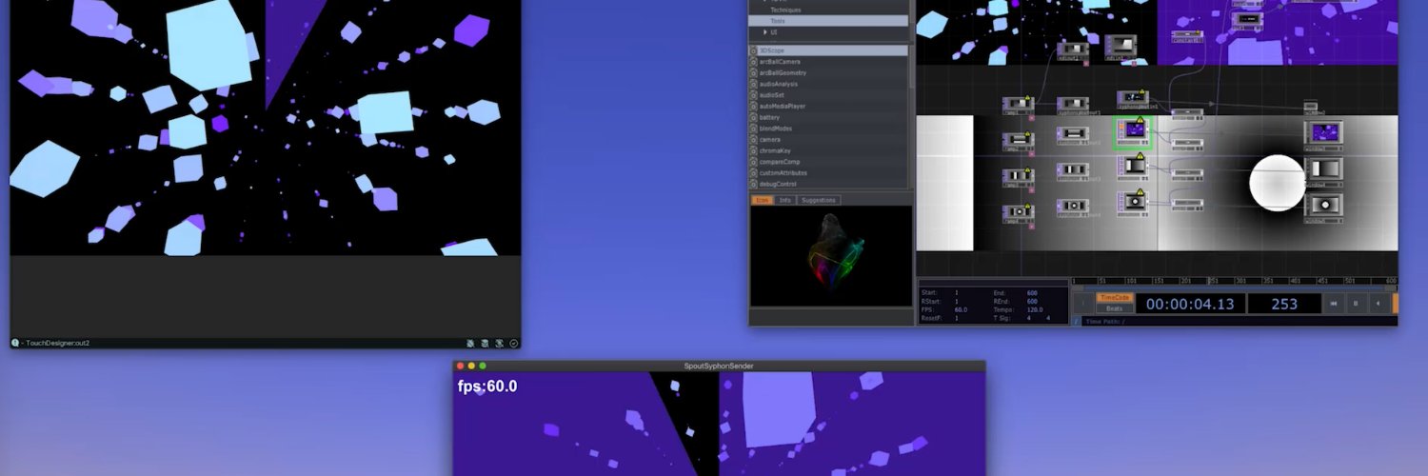This screenshot has width=1428, height=476.
Task: Select blendModes in the palette list
Action: [x=827, y=129]
